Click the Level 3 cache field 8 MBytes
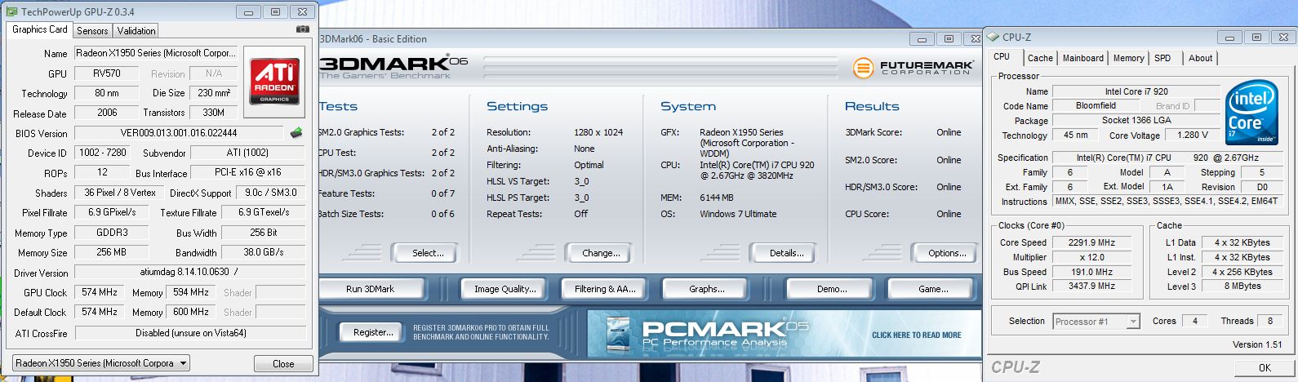The image size is (1298, 382). click(x=1242, y=286)
